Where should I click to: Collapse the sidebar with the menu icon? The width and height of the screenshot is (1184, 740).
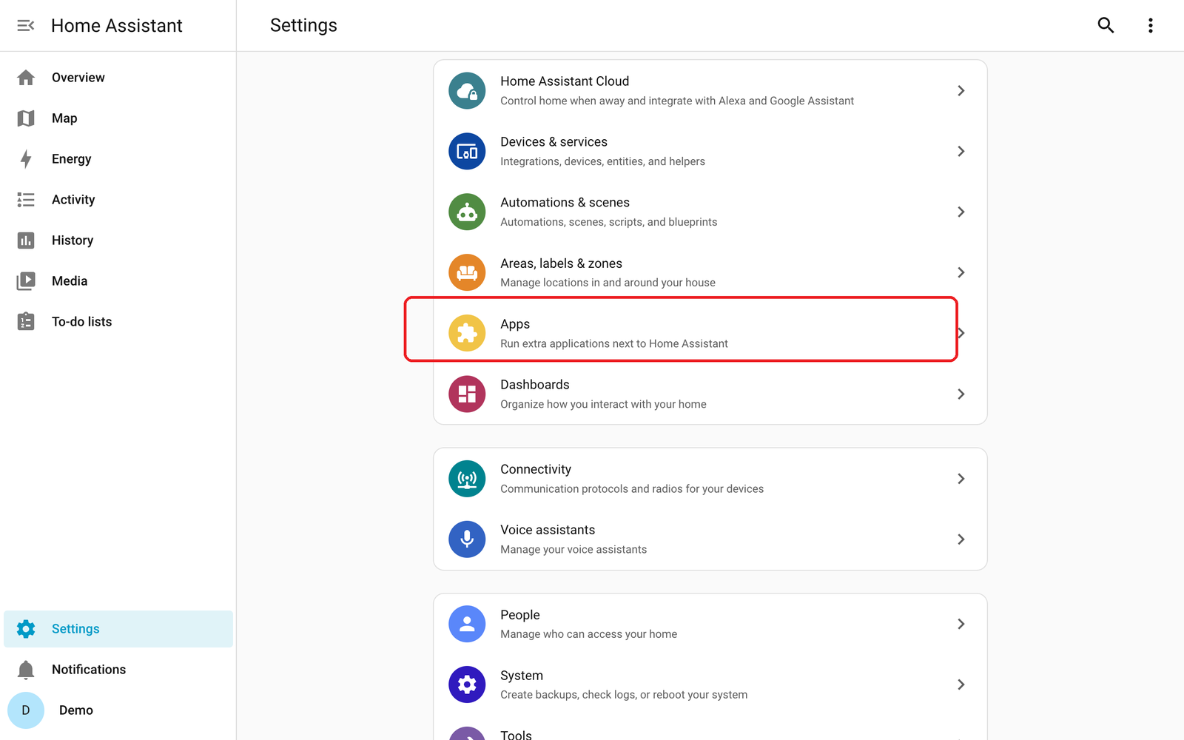point(26,26)
